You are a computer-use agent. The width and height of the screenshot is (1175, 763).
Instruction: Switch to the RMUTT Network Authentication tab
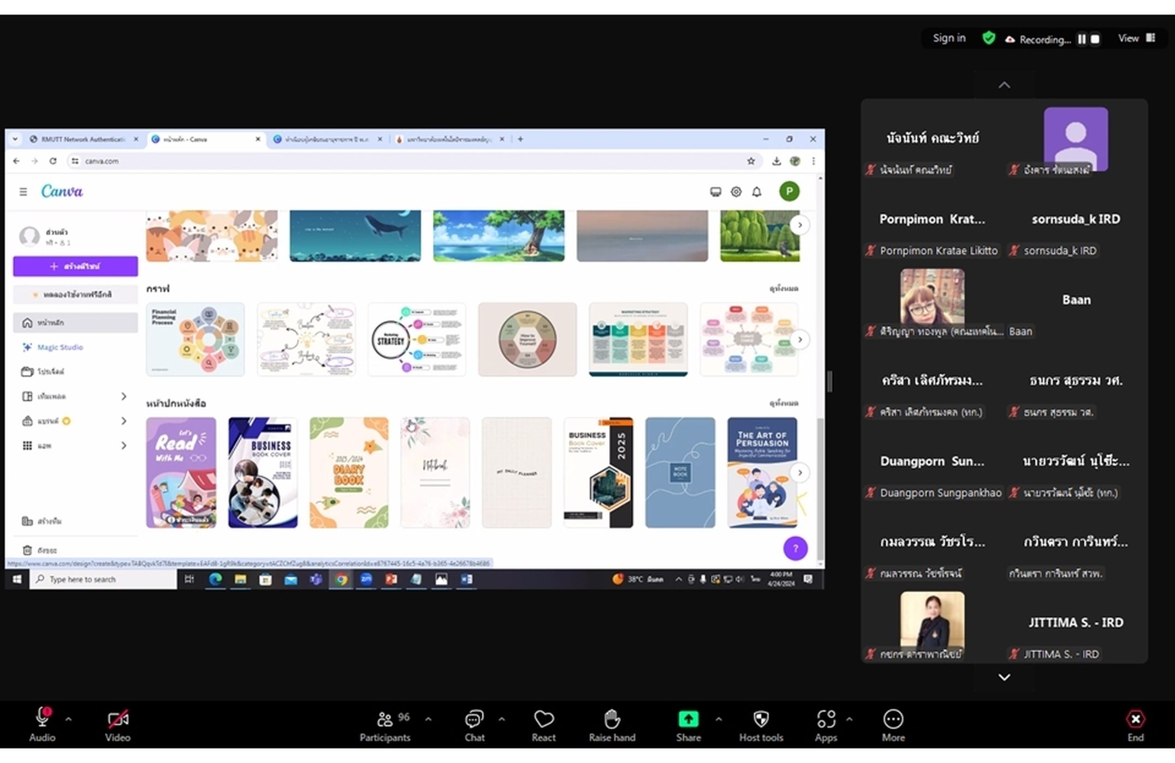pyautogui.click(x=82, y=139)
